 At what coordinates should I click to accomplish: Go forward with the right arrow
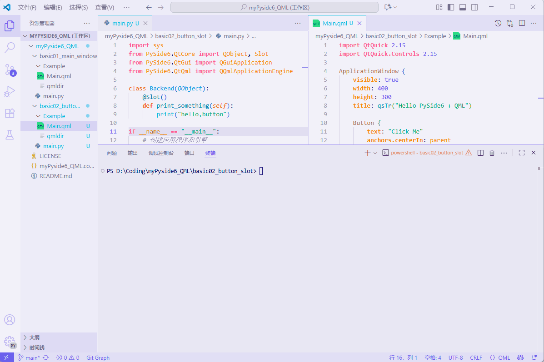click(x=160, y=7)
